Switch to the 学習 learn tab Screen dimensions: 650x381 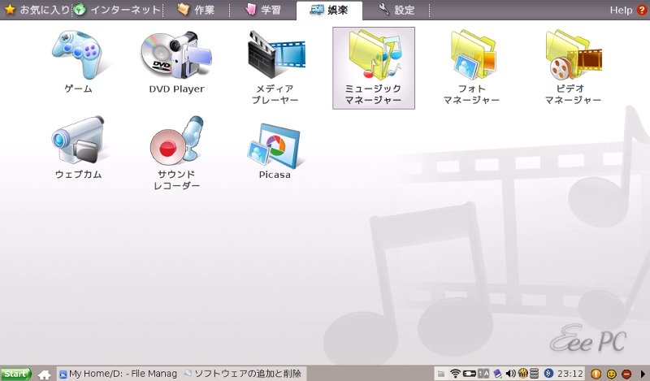pos(262,10)
